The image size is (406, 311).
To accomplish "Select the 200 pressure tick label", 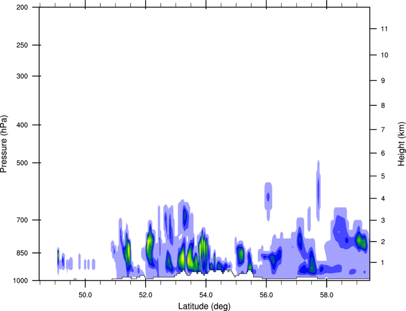I will 22,7.
